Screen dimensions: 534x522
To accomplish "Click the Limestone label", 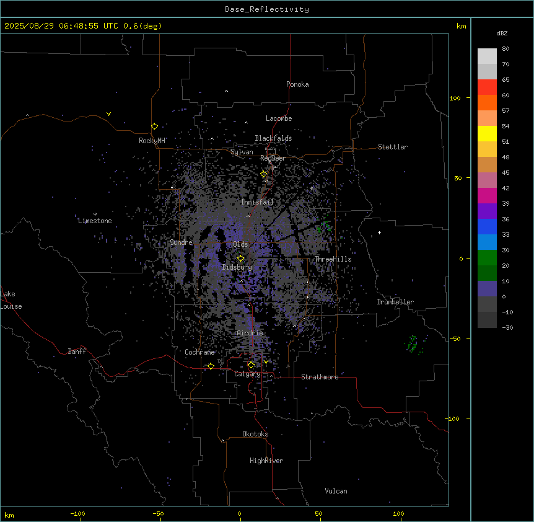I will (x=95, y=221).
